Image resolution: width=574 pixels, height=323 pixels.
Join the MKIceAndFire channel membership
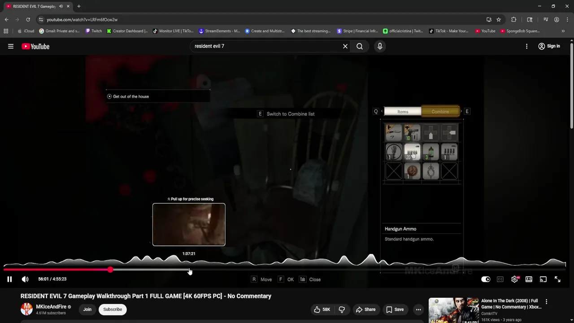click(x=87, y=310)
